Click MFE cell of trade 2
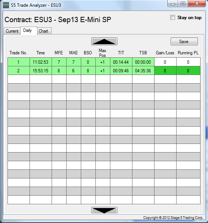 tap(59, 71)
